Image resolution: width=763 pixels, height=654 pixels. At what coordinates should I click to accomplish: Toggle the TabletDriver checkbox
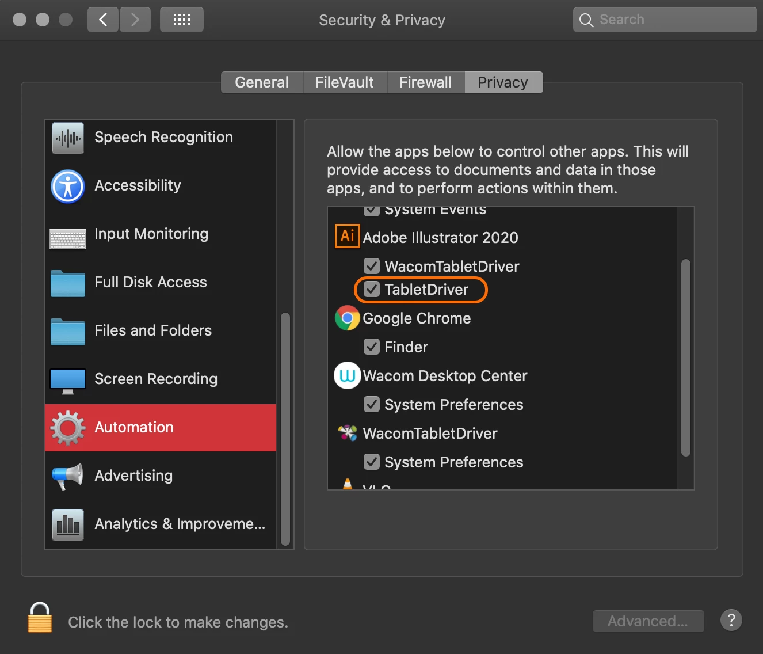click(372, 289)
